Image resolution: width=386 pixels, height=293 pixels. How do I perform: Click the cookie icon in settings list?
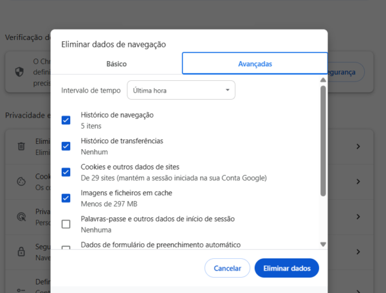click(x=21, y=181)
